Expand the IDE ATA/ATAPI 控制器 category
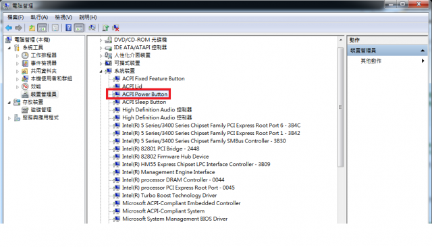 pos(101,48)
